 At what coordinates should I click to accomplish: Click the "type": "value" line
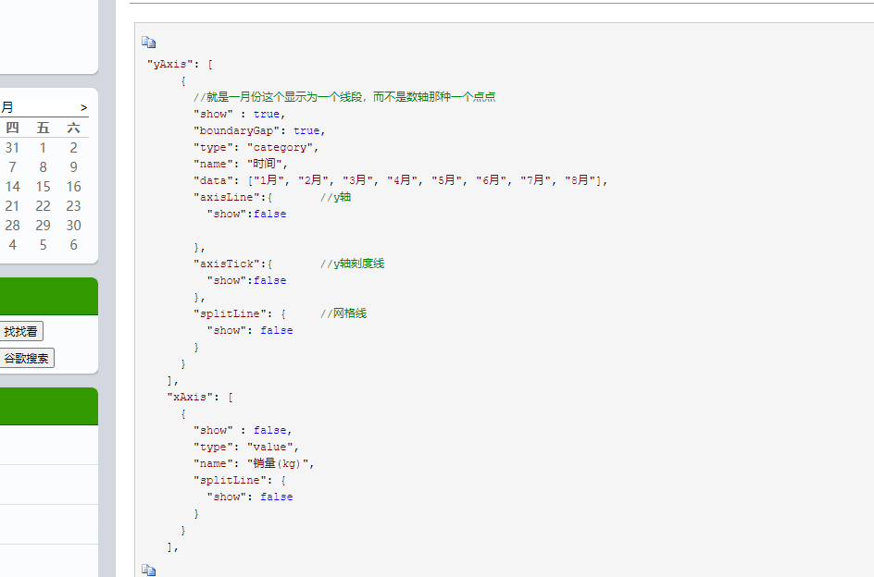click(x=246, y=447)
